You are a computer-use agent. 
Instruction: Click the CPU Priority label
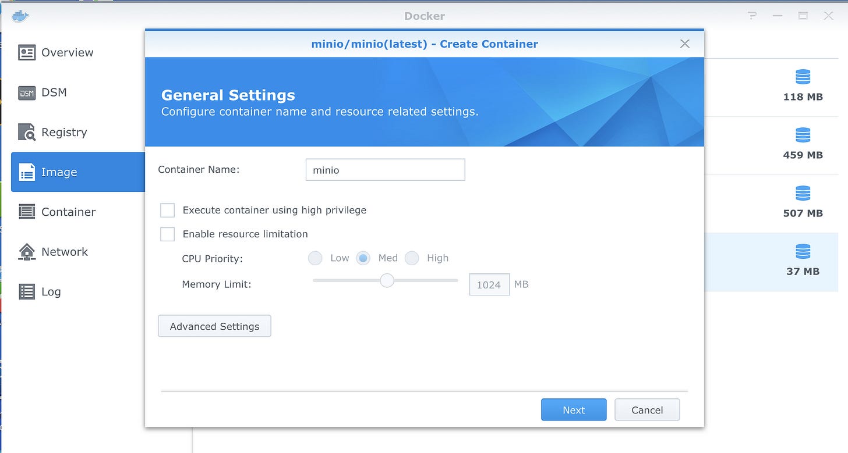(x=212, y=259)
